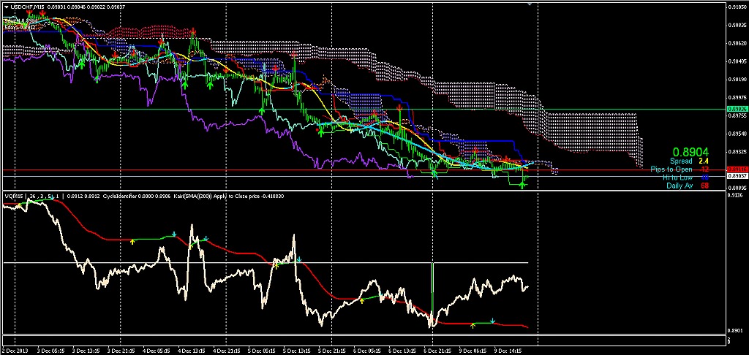Screen dimensions: 749x355
Task: Click the red 68 daily average value
Action: (704, 186)
